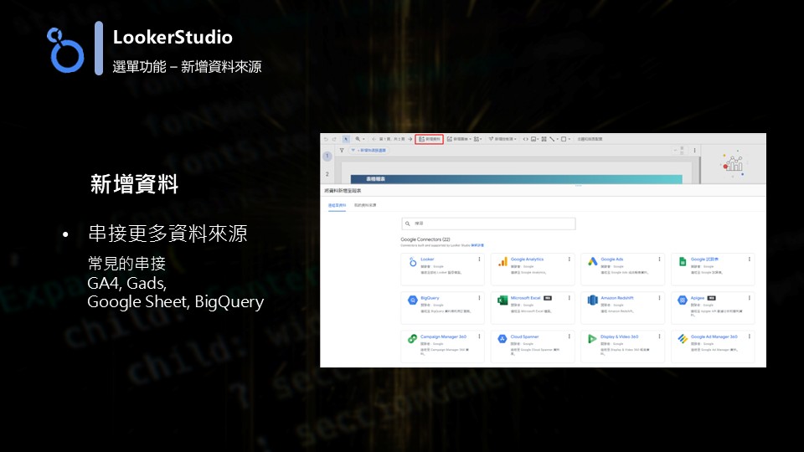804x452 pixels.
Task: Click the Google Ad Manager 360 title link
Action: point(714,336)
